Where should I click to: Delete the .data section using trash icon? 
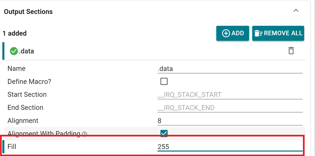(291, 51)
